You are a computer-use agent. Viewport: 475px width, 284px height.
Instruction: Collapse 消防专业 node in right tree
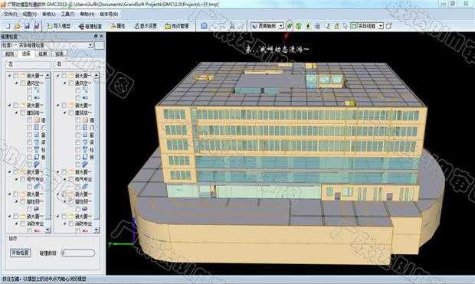pyautogui.click(x=65, y=224)
